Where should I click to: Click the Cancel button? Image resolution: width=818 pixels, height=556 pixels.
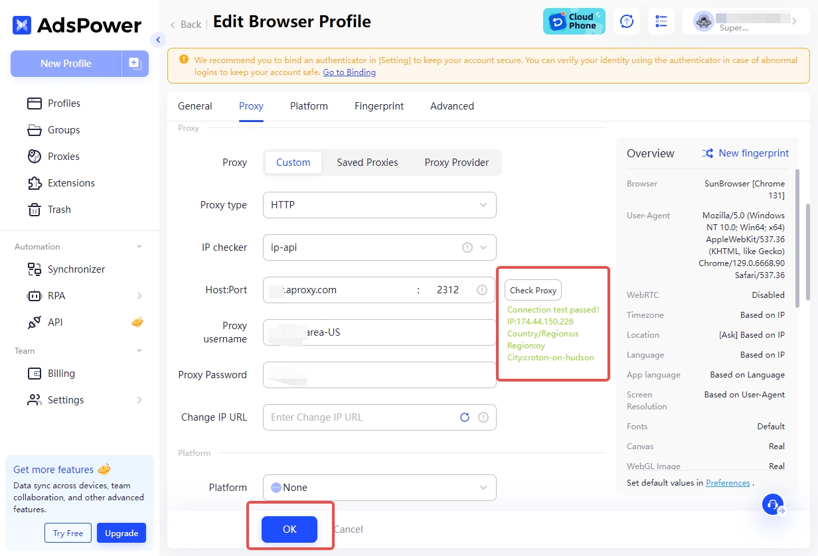(348, 529)
